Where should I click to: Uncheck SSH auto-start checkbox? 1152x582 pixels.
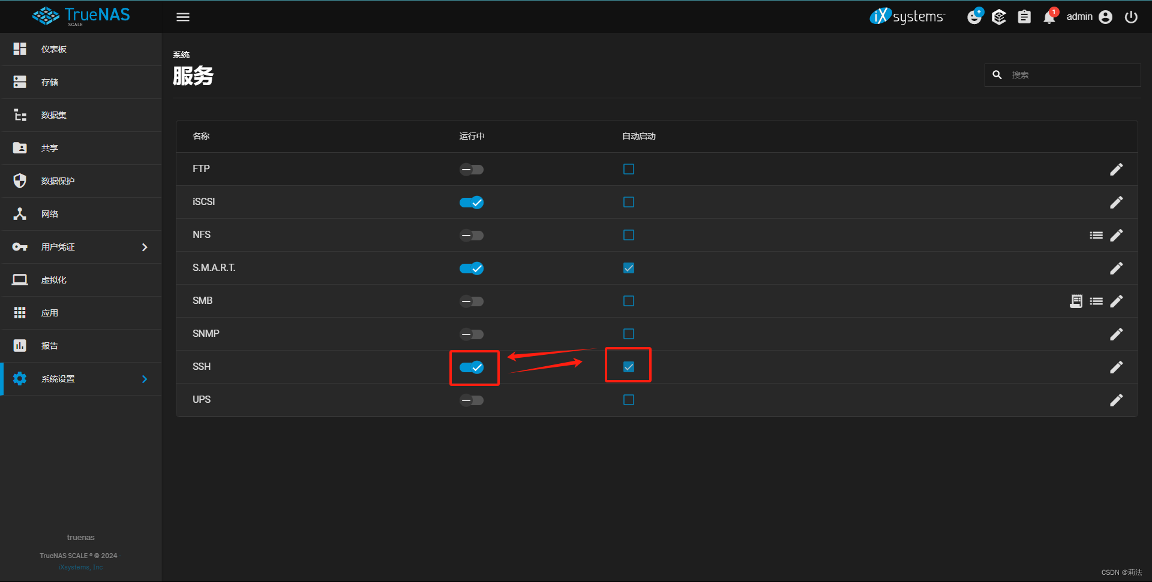[x=629, y=367]
